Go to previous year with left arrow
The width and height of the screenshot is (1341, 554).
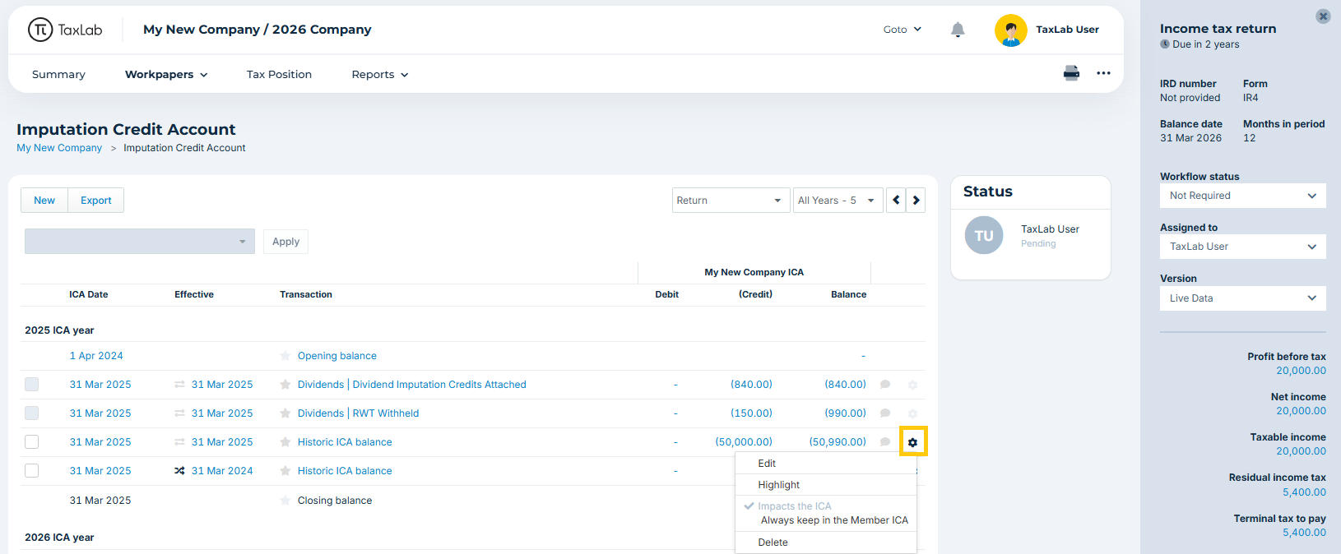point(896,201)
